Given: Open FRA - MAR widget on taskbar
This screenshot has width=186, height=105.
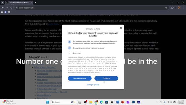Looking at the screenshot, I should tap(10, 102).
